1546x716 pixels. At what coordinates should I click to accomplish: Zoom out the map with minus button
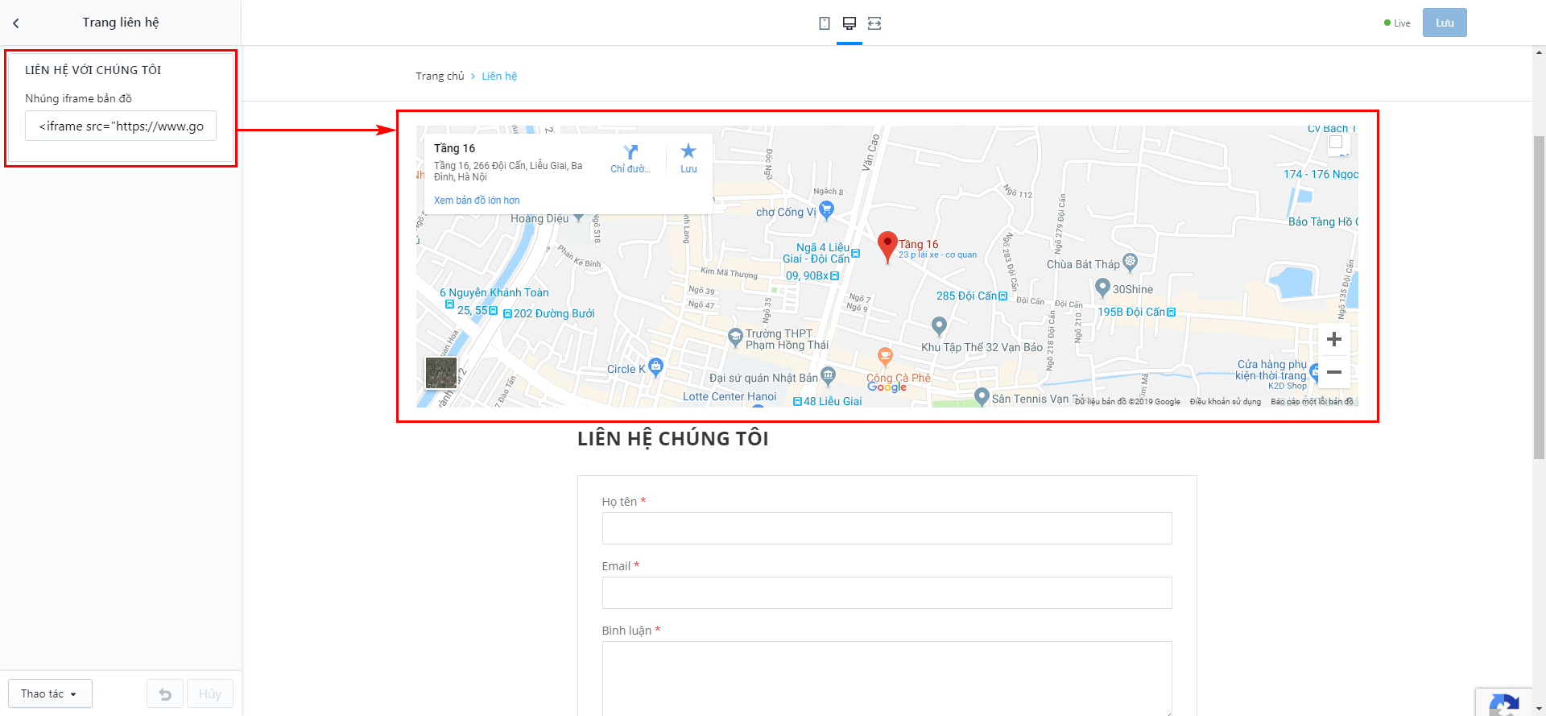[x=1334, y=372]
